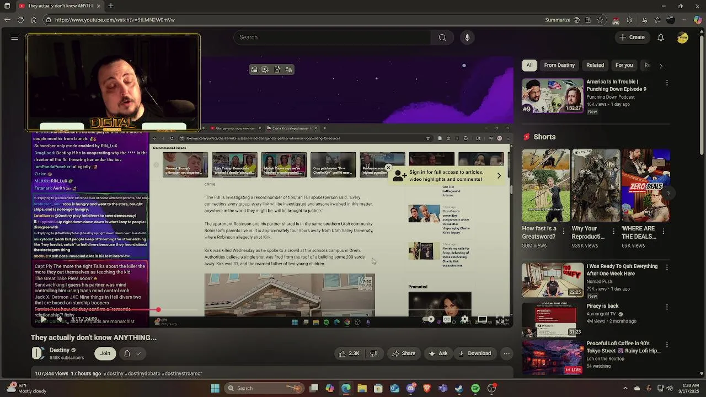The height and width of the screenshot is (397, 706).
Task: Seek using the red progress bar handle
Action: 158,310
